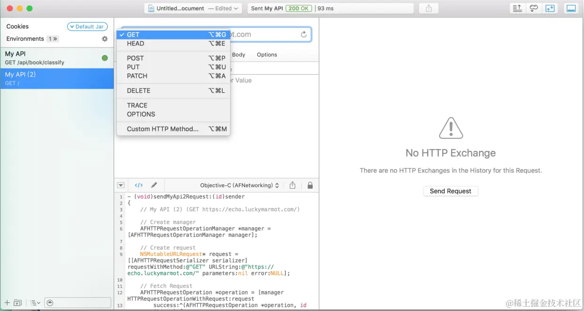
Task: Select HEAD method from menu
Action: pyautogui.click(x=173, y=43)
